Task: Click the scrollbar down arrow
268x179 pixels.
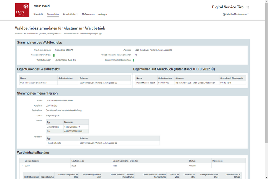Action: 266,177
